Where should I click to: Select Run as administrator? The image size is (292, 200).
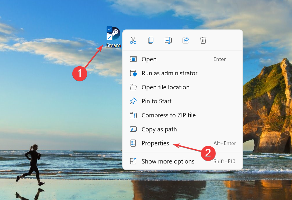pyautogui.click(x=182, y=73)
